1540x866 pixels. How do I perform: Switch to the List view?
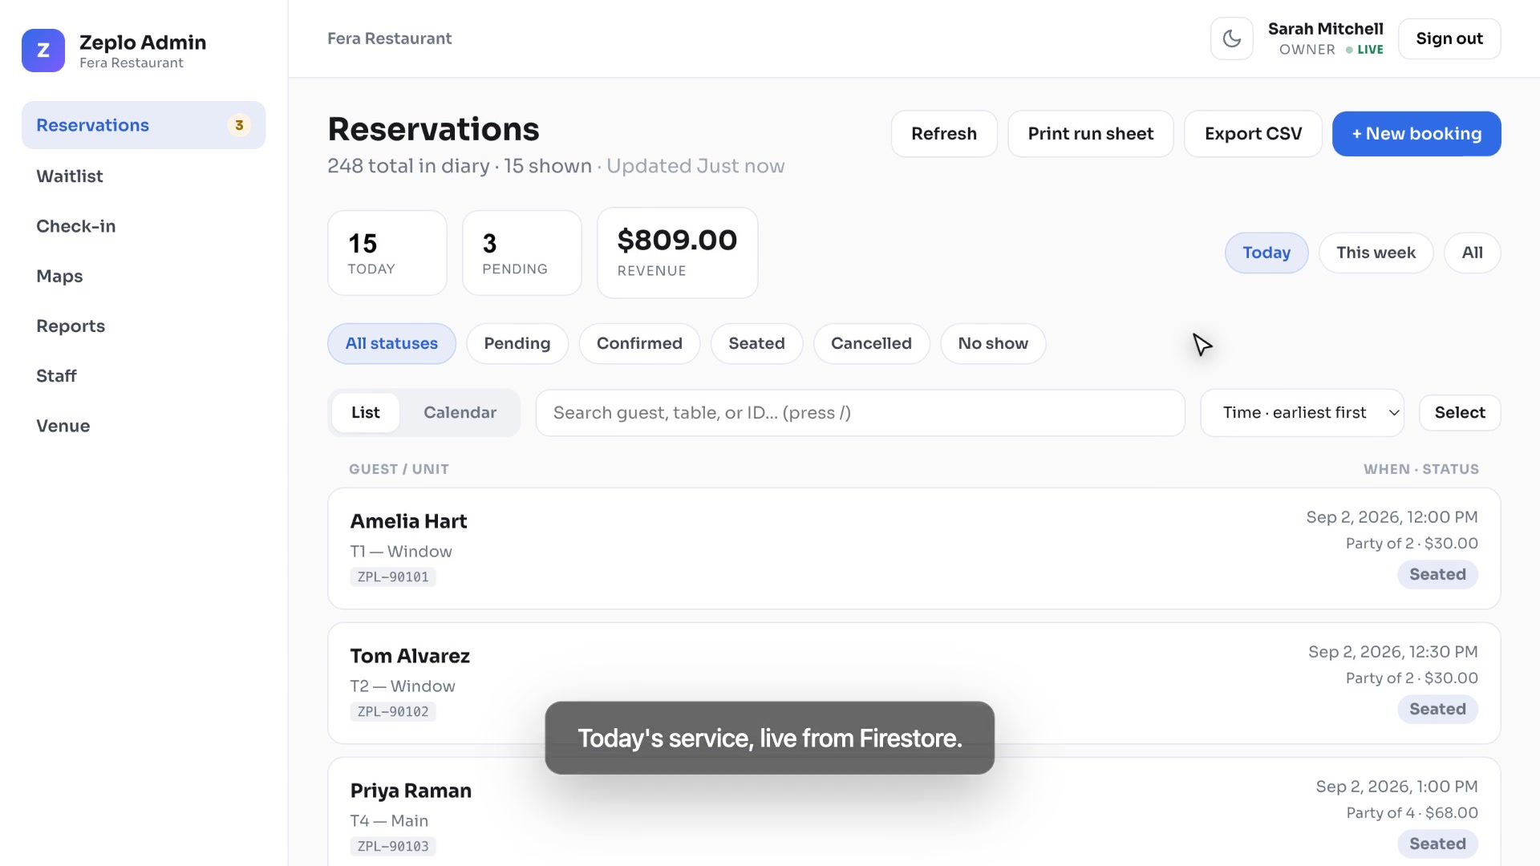point(365,413)
